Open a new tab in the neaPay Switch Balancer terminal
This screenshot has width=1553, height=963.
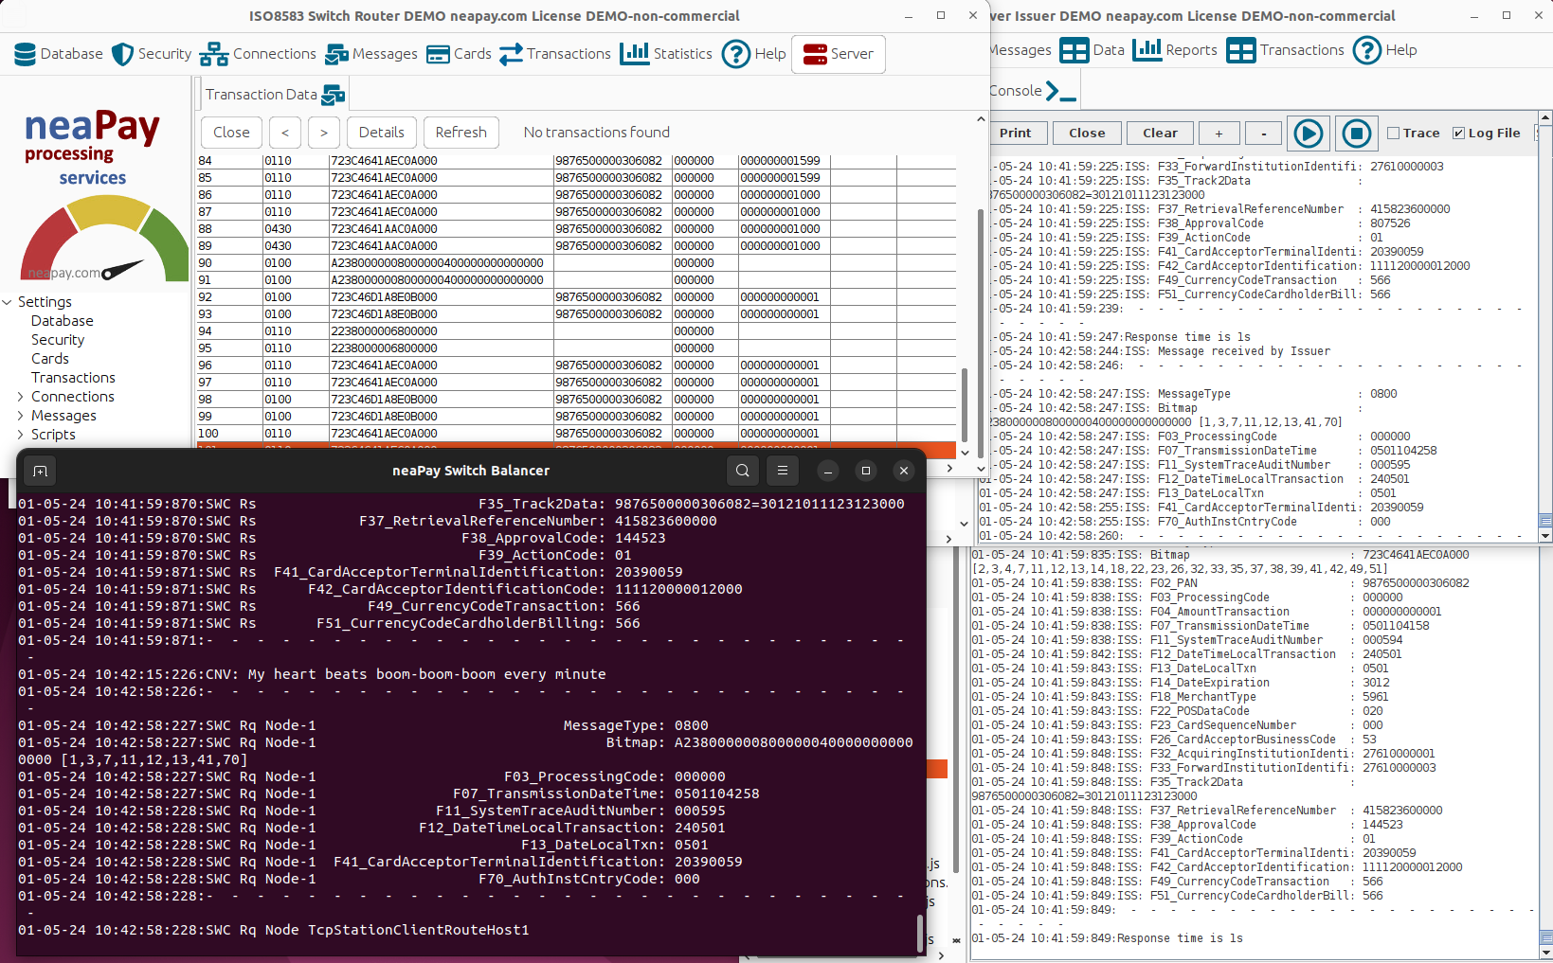coord(40,471)
